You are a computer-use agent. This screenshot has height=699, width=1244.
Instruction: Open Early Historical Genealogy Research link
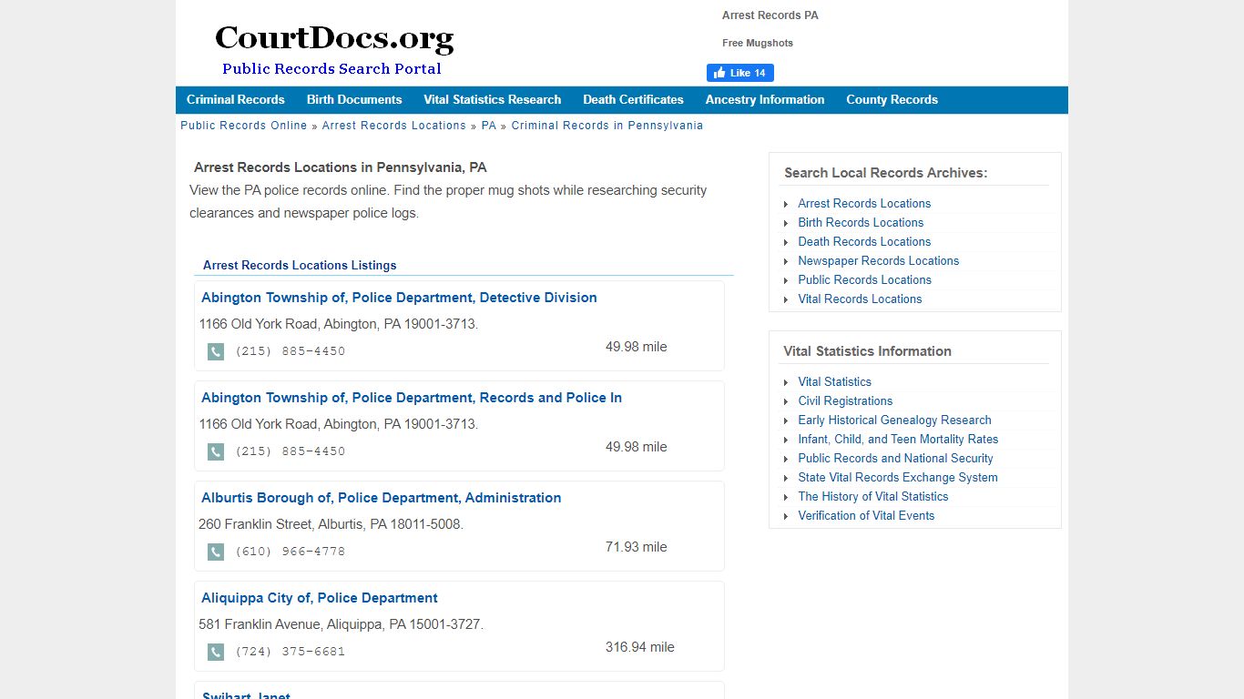[x=894, y=420]
